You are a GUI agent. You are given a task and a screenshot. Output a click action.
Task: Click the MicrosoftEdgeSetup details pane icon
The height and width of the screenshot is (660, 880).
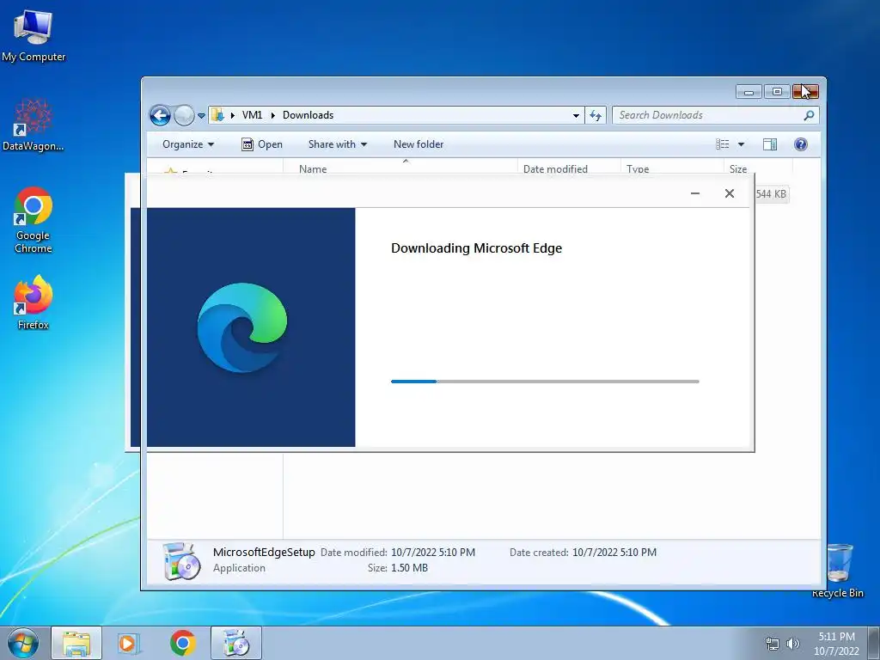181,560
